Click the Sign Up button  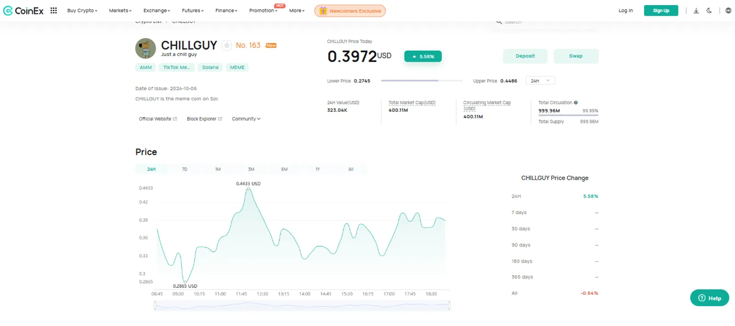pos(661,11)
